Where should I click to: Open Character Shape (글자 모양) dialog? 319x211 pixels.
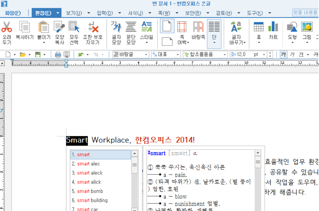(116, 27)
